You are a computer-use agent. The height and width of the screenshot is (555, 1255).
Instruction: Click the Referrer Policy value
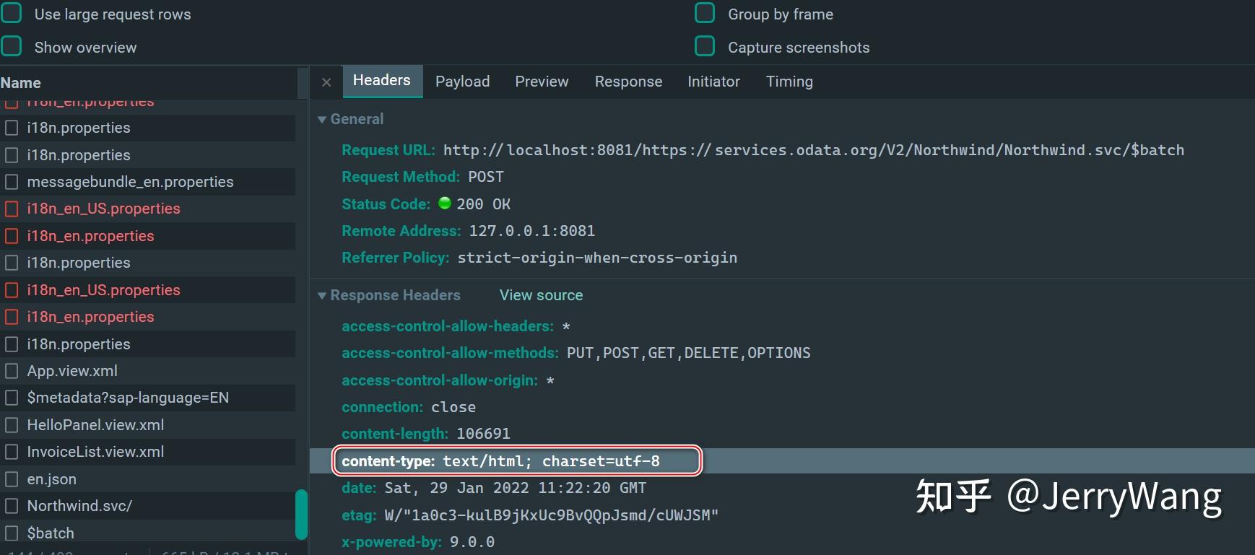coord(597,258)
